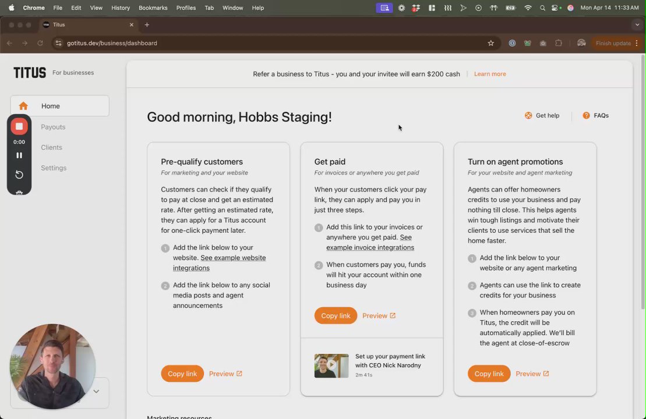
Task: Close the Titus browser tab
Action: (132, 24)
